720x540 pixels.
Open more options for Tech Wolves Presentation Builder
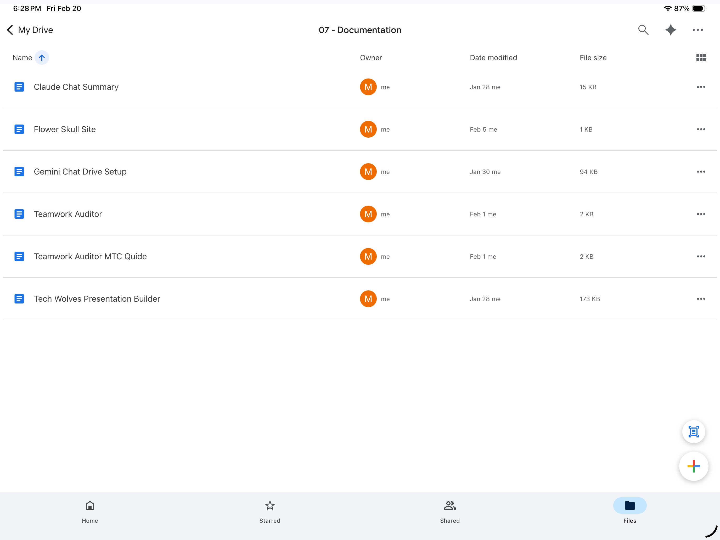[701, 299]
